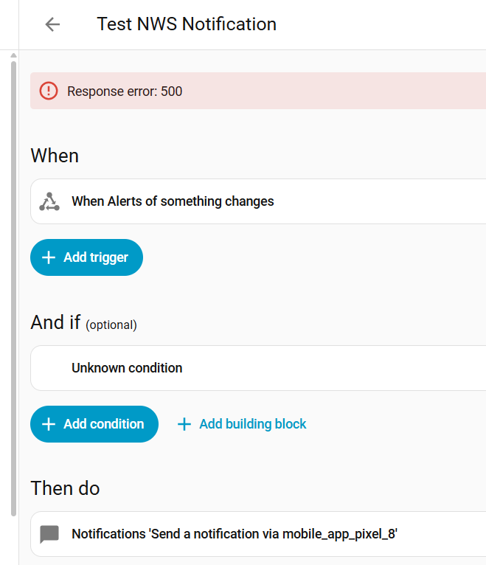Click the red error alert icon
486x565 pixels.
48,91
